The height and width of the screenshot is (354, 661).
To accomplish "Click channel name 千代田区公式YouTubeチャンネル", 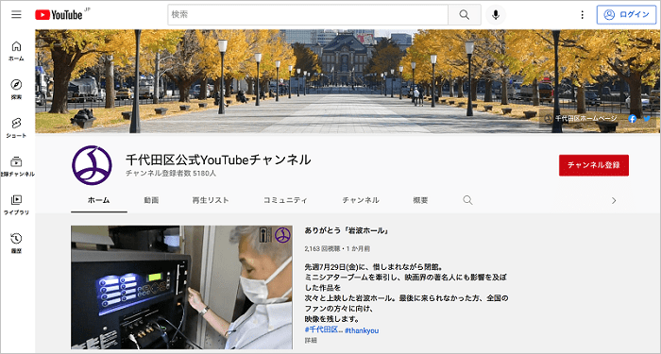I will (x=218, y=160).
